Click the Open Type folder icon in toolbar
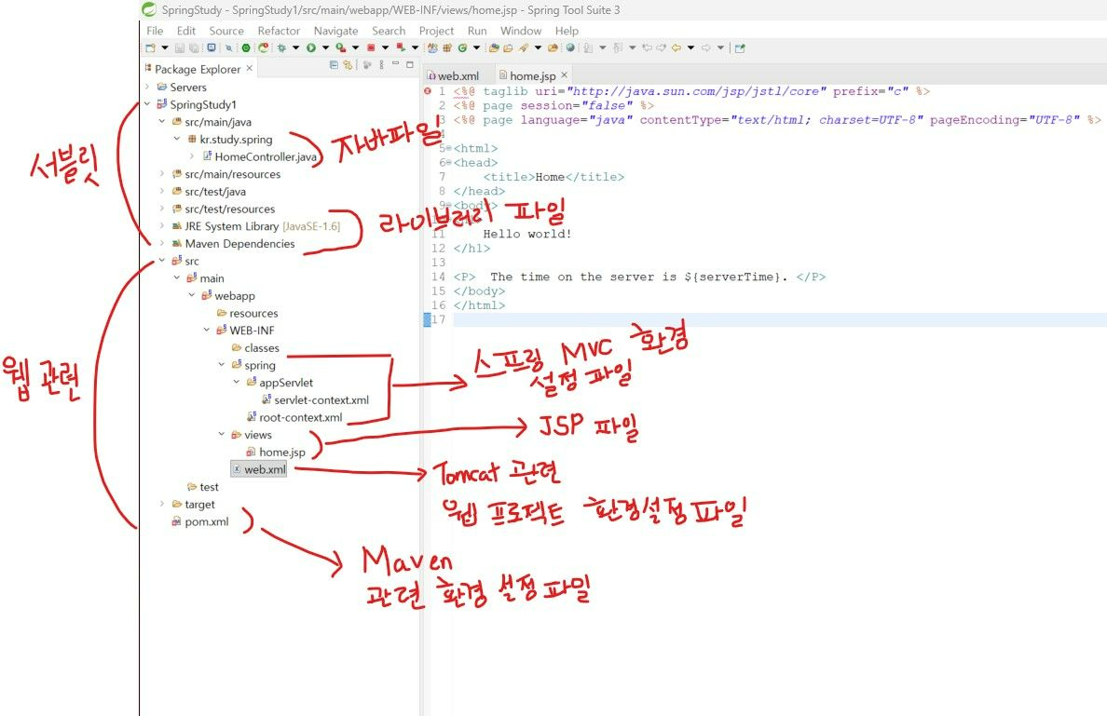Screen dimensions: 1107x716 click(x=494, y=48)
